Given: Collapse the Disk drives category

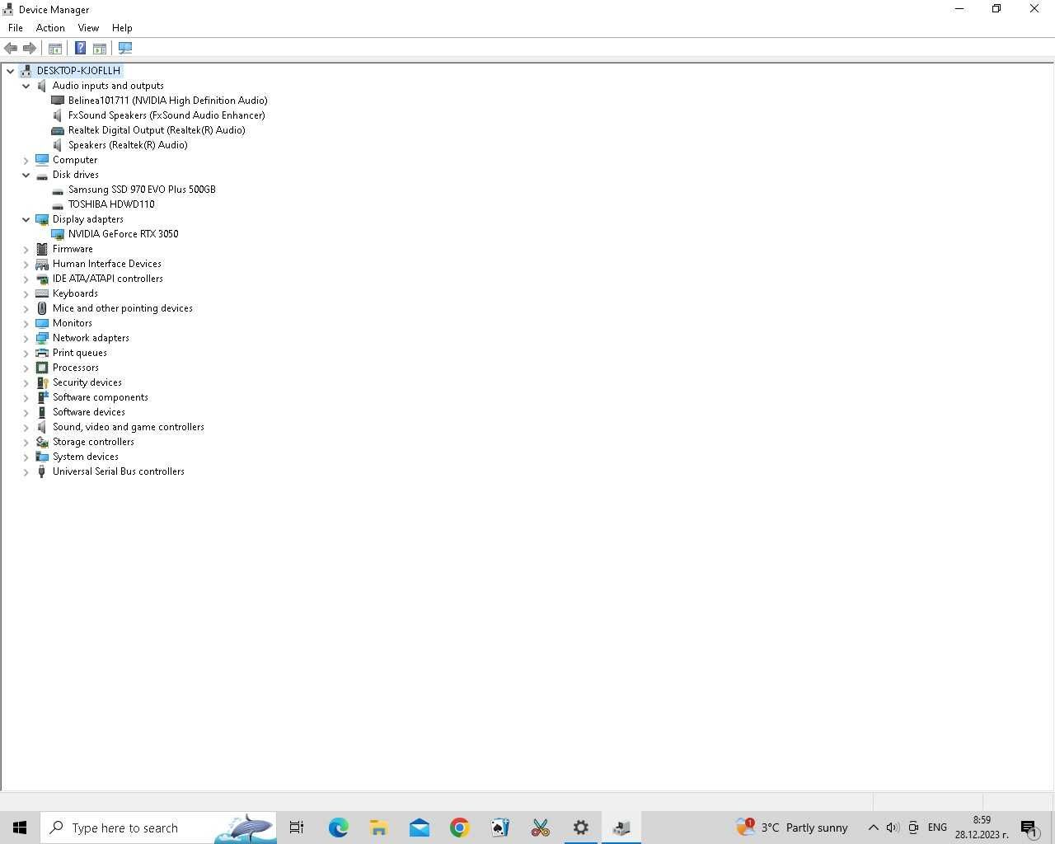Looking at the screenshot, I should click(x=26, y=175).
